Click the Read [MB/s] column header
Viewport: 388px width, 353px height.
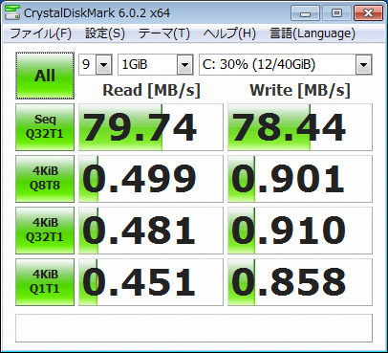tap(151, 90)
